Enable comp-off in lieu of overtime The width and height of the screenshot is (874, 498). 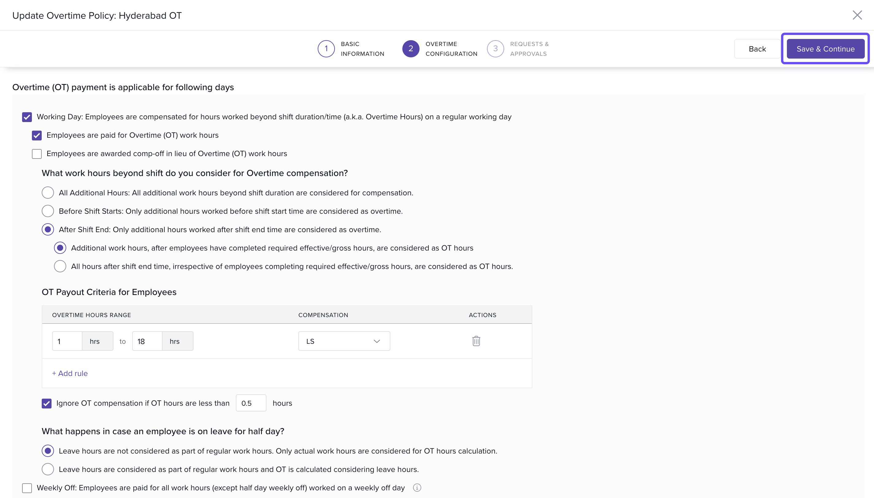coord(36,154)
